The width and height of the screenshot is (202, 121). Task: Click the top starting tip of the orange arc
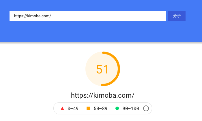point(103,53)
